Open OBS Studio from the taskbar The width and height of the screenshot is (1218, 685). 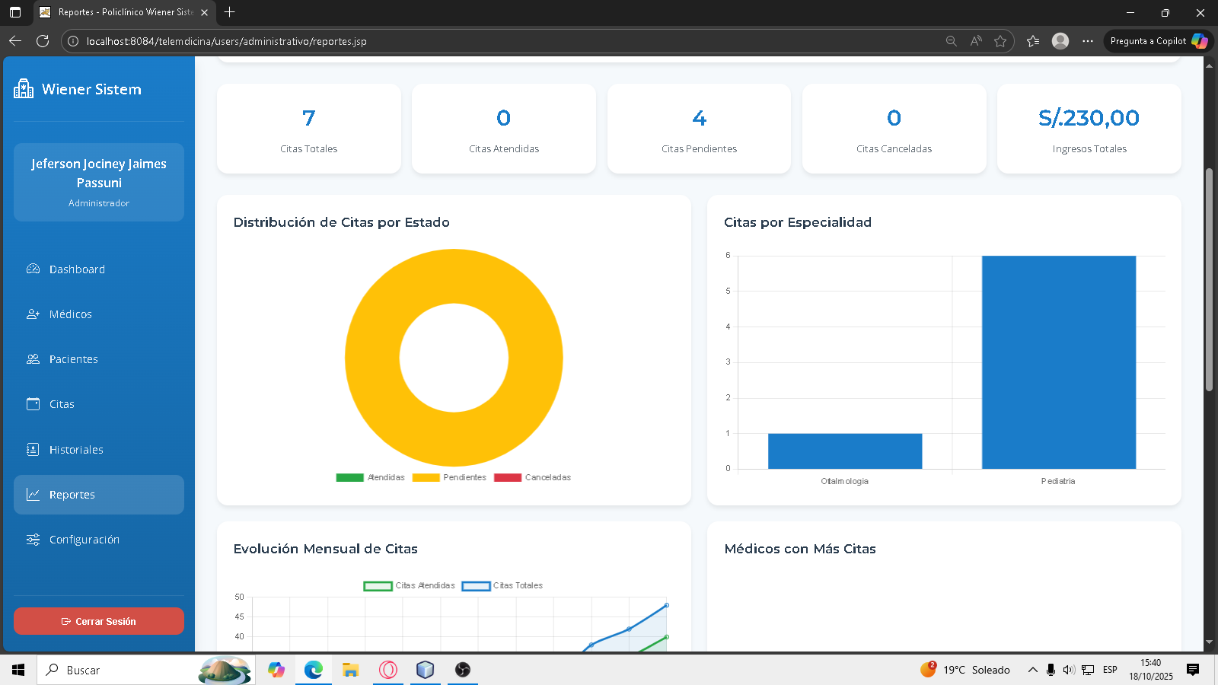pos(463,670)
